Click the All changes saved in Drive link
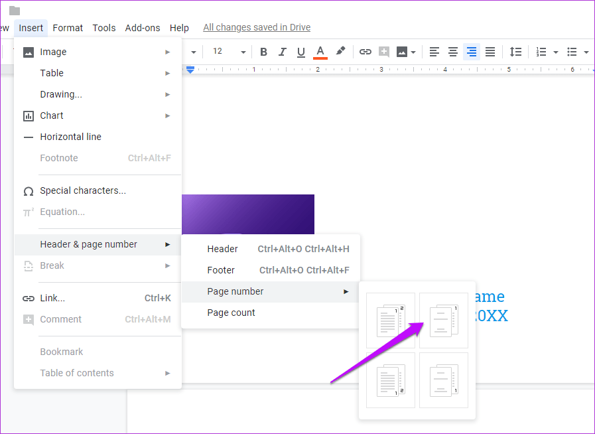The image size is (595, 434). pyautogui.click(x=257, y=28)
